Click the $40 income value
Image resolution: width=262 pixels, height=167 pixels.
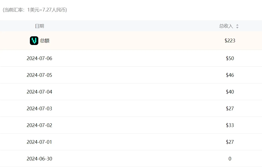pyautogui.click(x=230, y=92)
